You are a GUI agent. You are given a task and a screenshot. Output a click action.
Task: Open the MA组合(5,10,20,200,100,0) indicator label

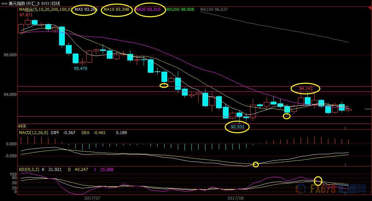(x=45, y=10)
